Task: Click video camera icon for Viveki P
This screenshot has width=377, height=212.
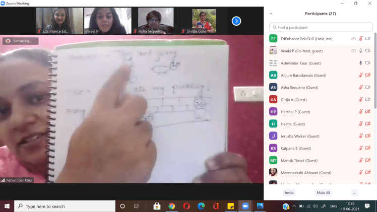Action: click(x=368, y=51)
